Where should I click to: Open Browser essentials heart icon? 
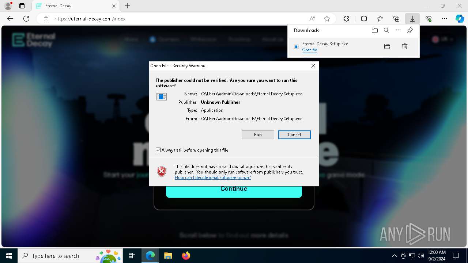click(429, 19)
